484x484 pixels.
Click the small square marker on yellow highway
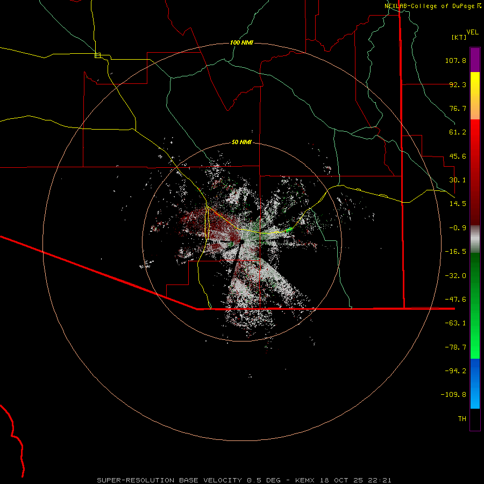coord(97,55)
